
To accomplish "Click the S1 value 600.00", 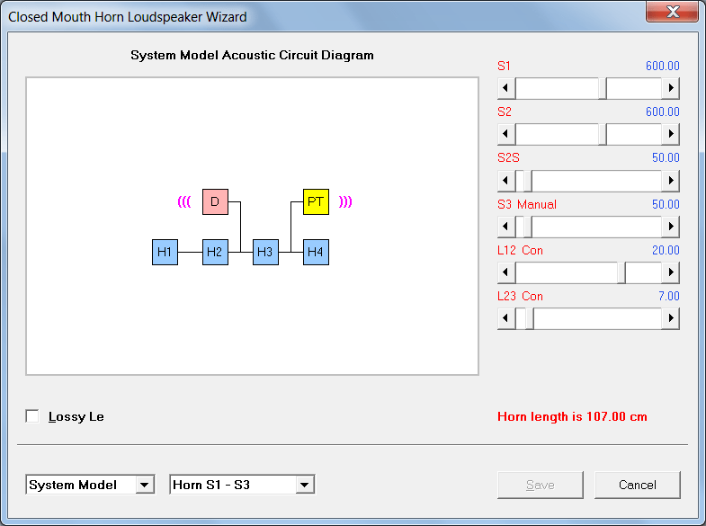I will [x=662, y=66].
